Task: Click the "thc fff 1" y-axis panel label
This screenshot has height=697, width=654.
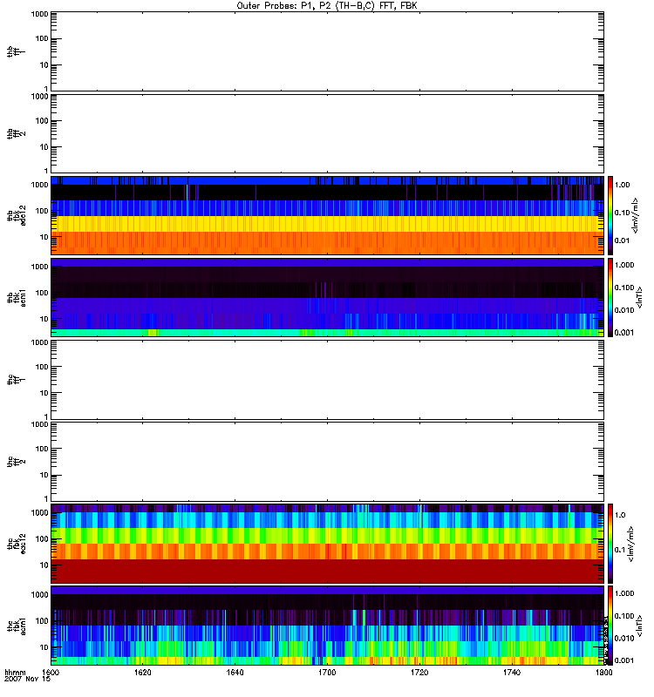Action: coord(16,380)
